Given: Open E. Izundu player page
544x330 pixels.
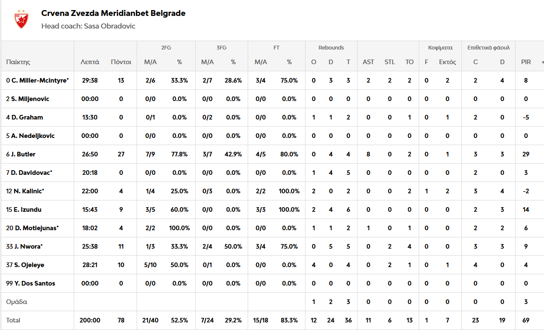Looking at the screenshot, I should pos(26,210).
